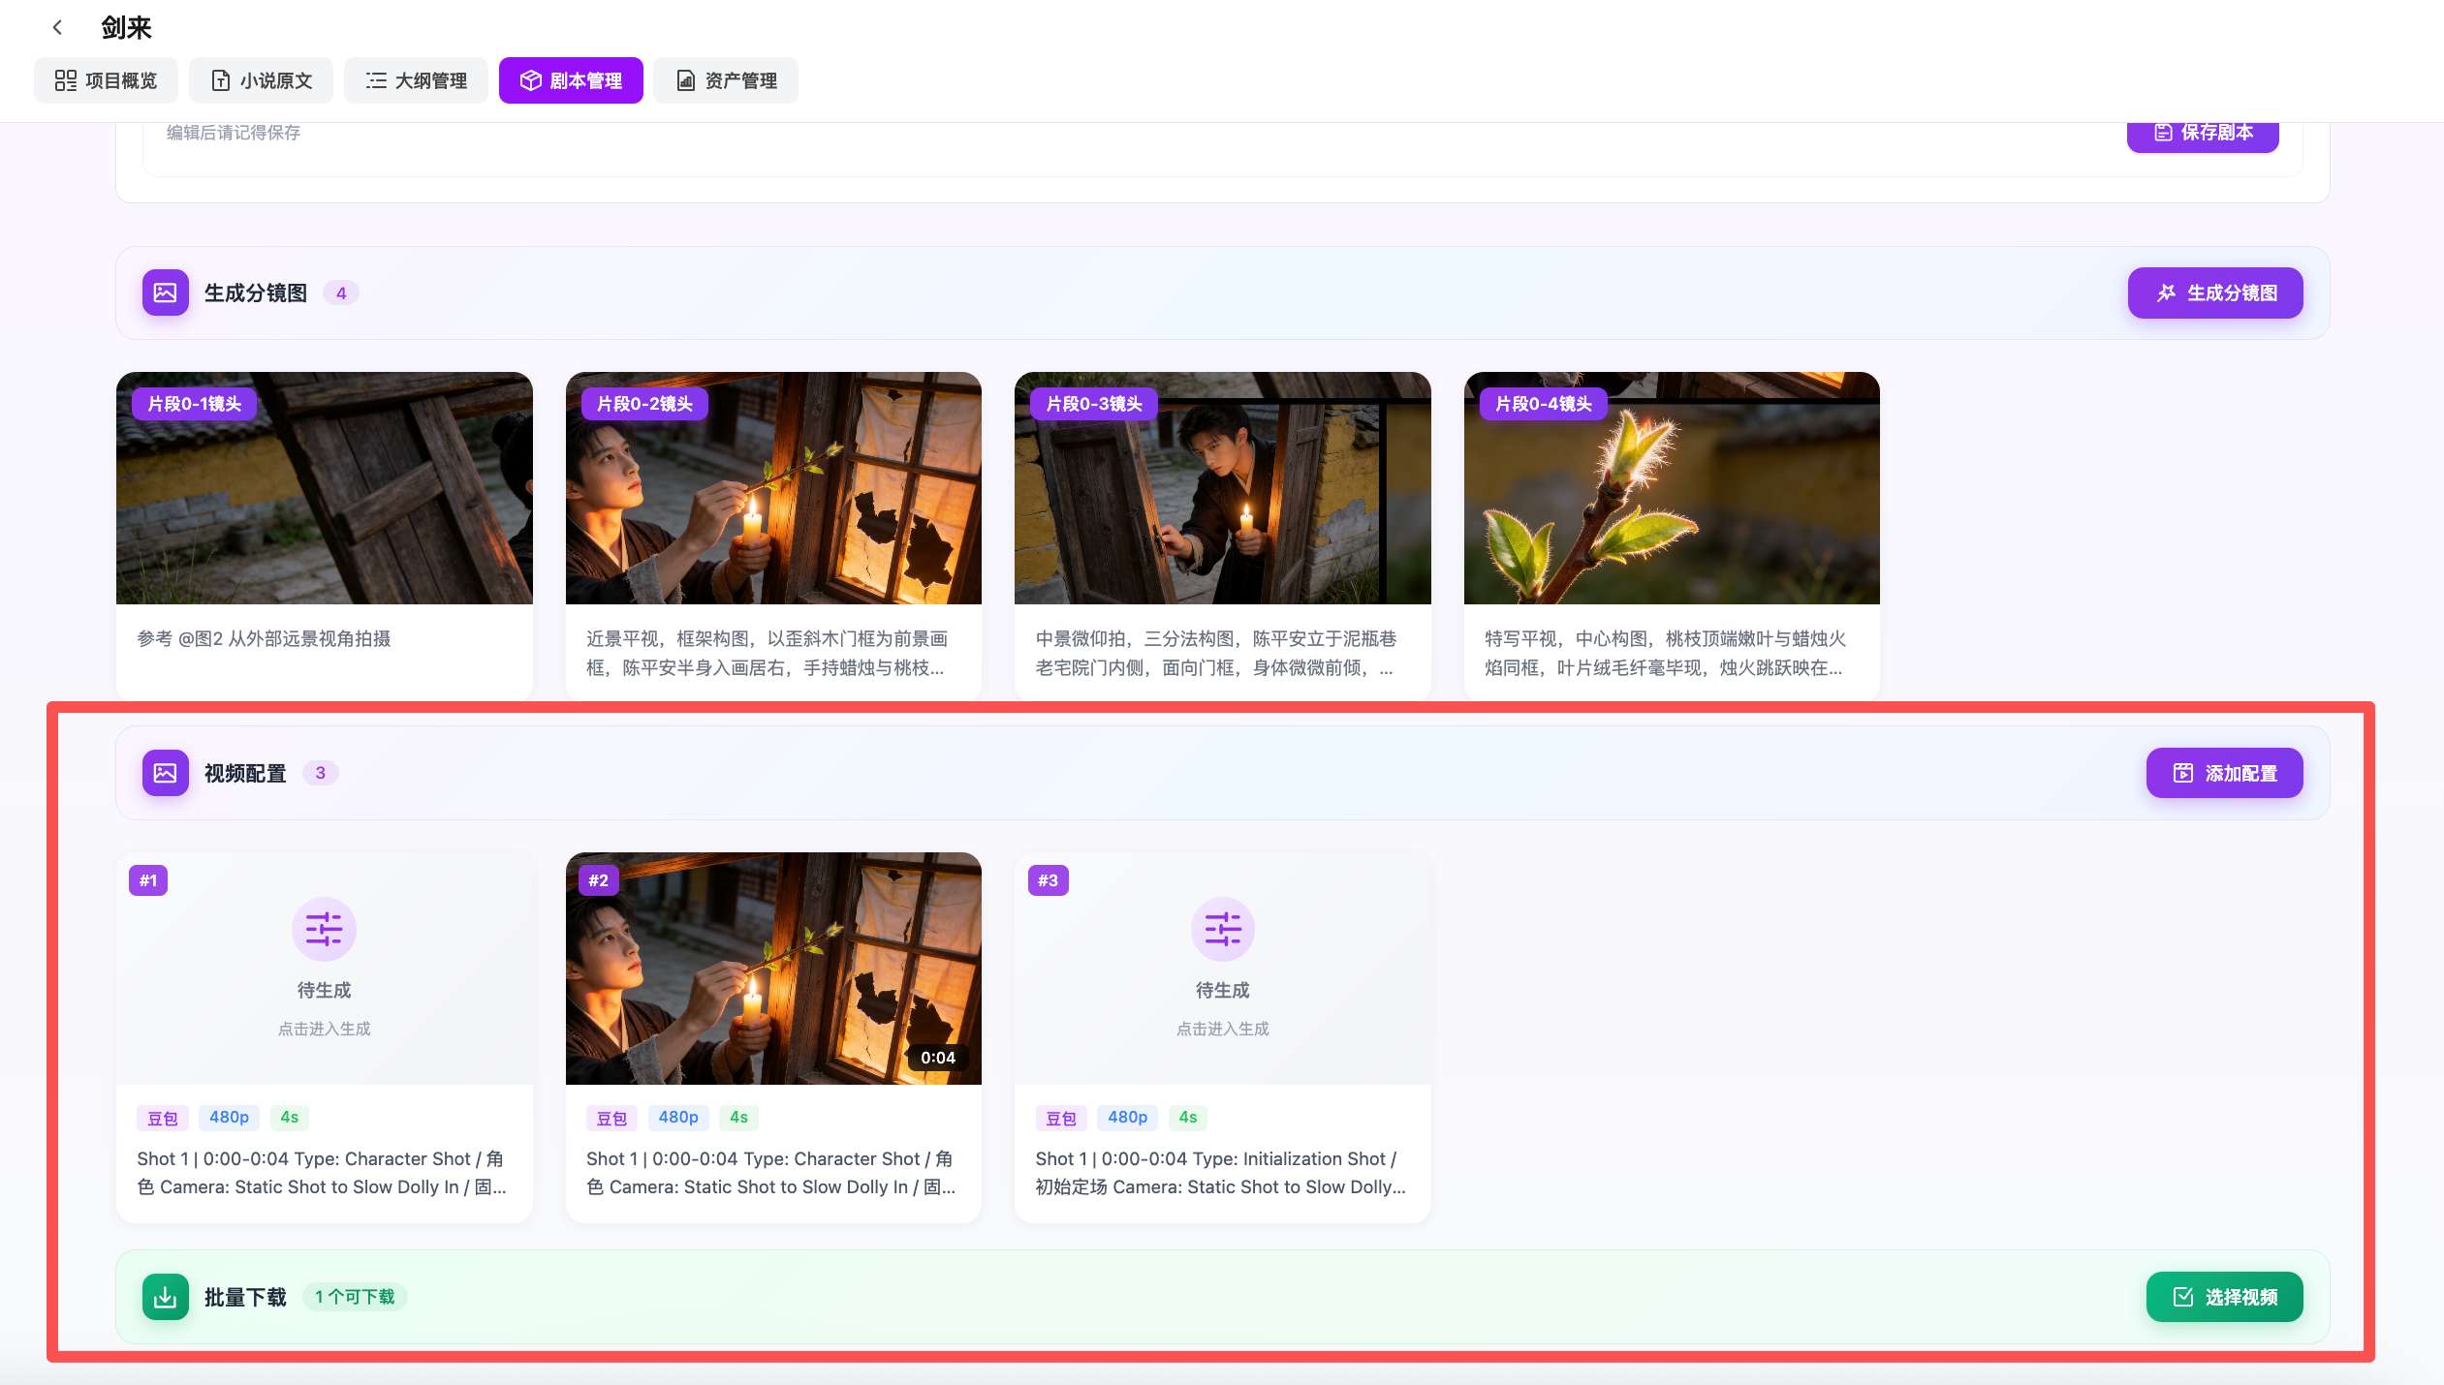Click the 1 个可下载 badge
The width and height of the screenshot is (2444, 1385).
click(x=355, y=1297)
